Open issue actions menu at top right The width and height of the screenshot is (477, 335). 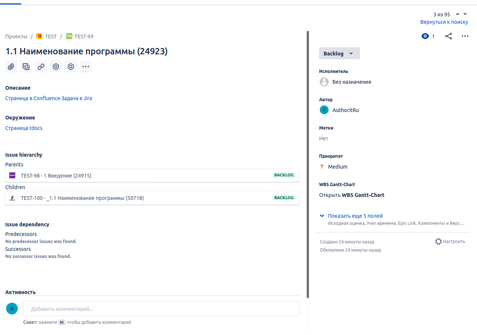(465, 36)
